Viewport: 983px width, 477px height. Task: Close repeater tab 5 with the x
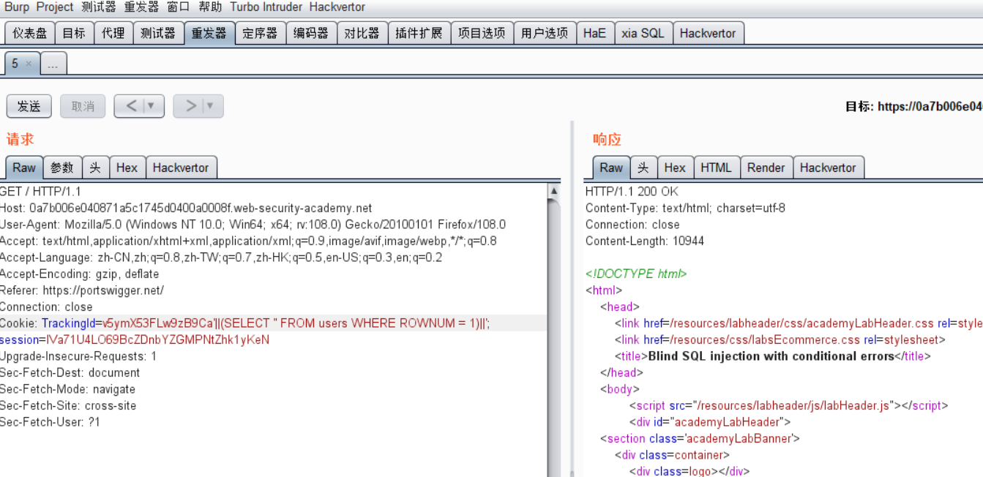point(29,64)
